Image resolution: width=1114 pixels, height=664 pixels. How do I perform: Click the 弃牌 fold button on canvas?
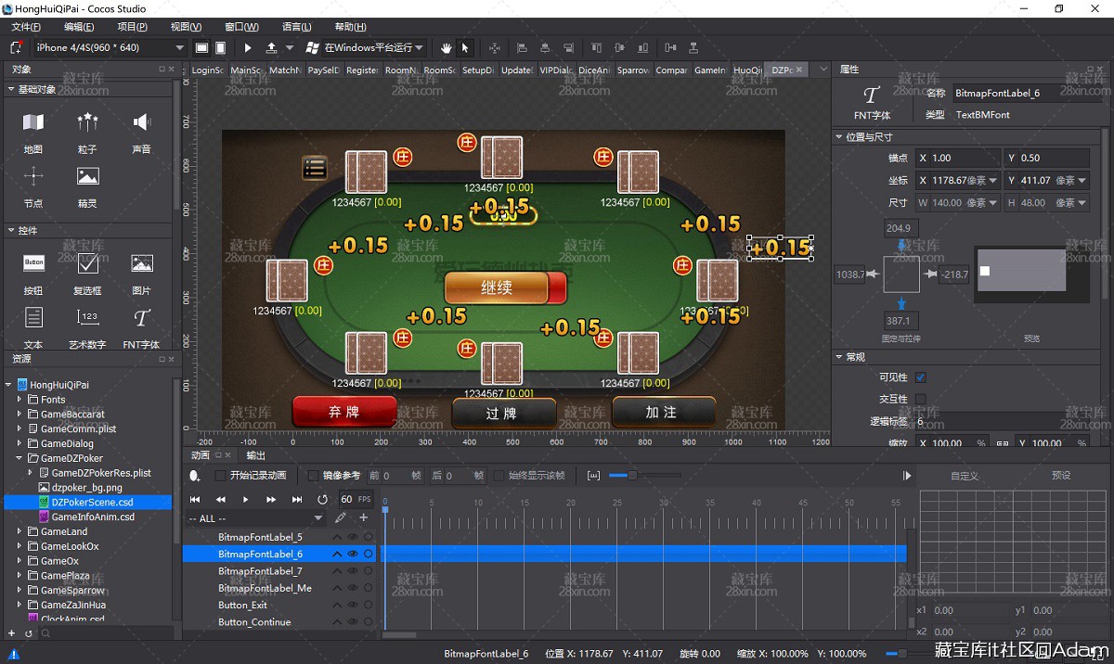(344, 412)
